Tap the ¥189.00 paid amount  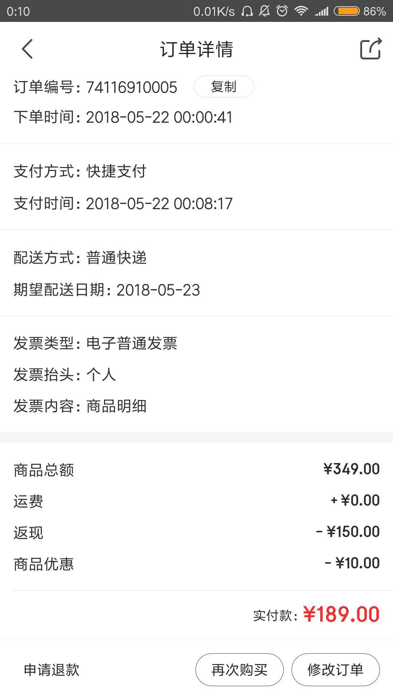(x=341, y=614)
